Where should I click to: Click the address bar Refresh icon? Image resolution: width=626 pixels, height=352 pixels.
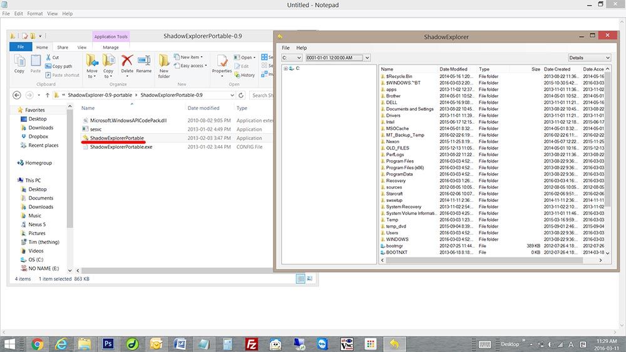click(x=241, y=95)
